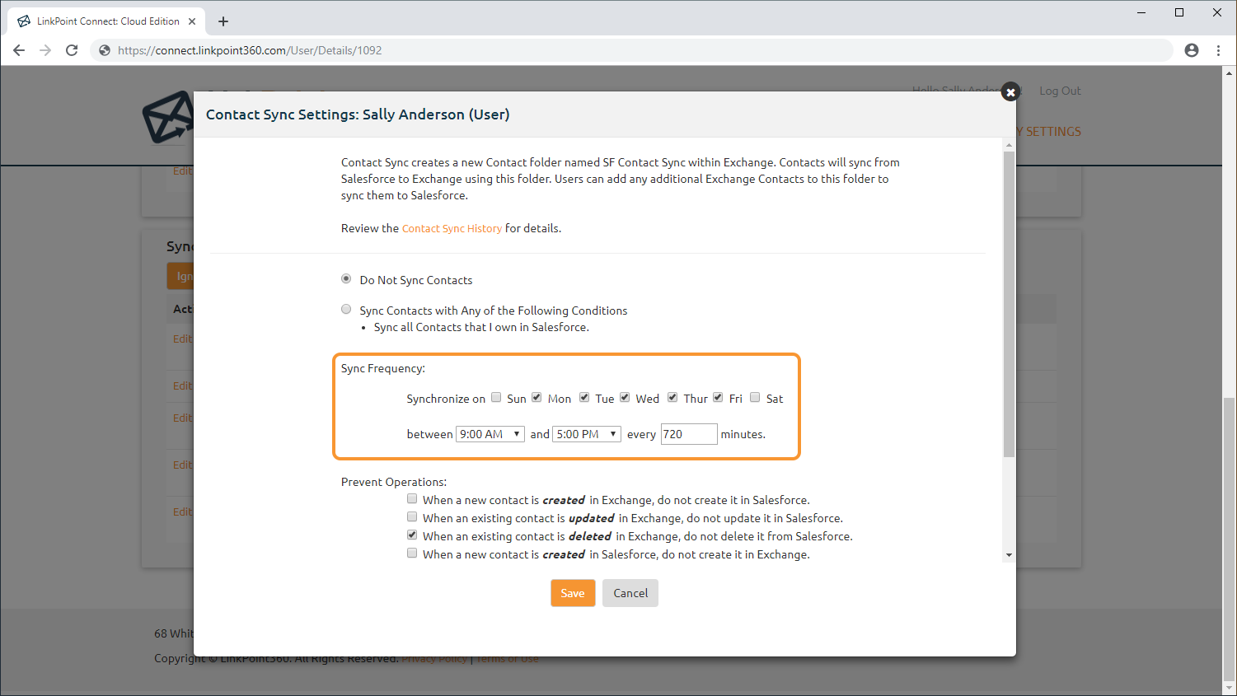Screen dimensions: 1237x696
Task: View site information globe icon
Action: (105, 50)
